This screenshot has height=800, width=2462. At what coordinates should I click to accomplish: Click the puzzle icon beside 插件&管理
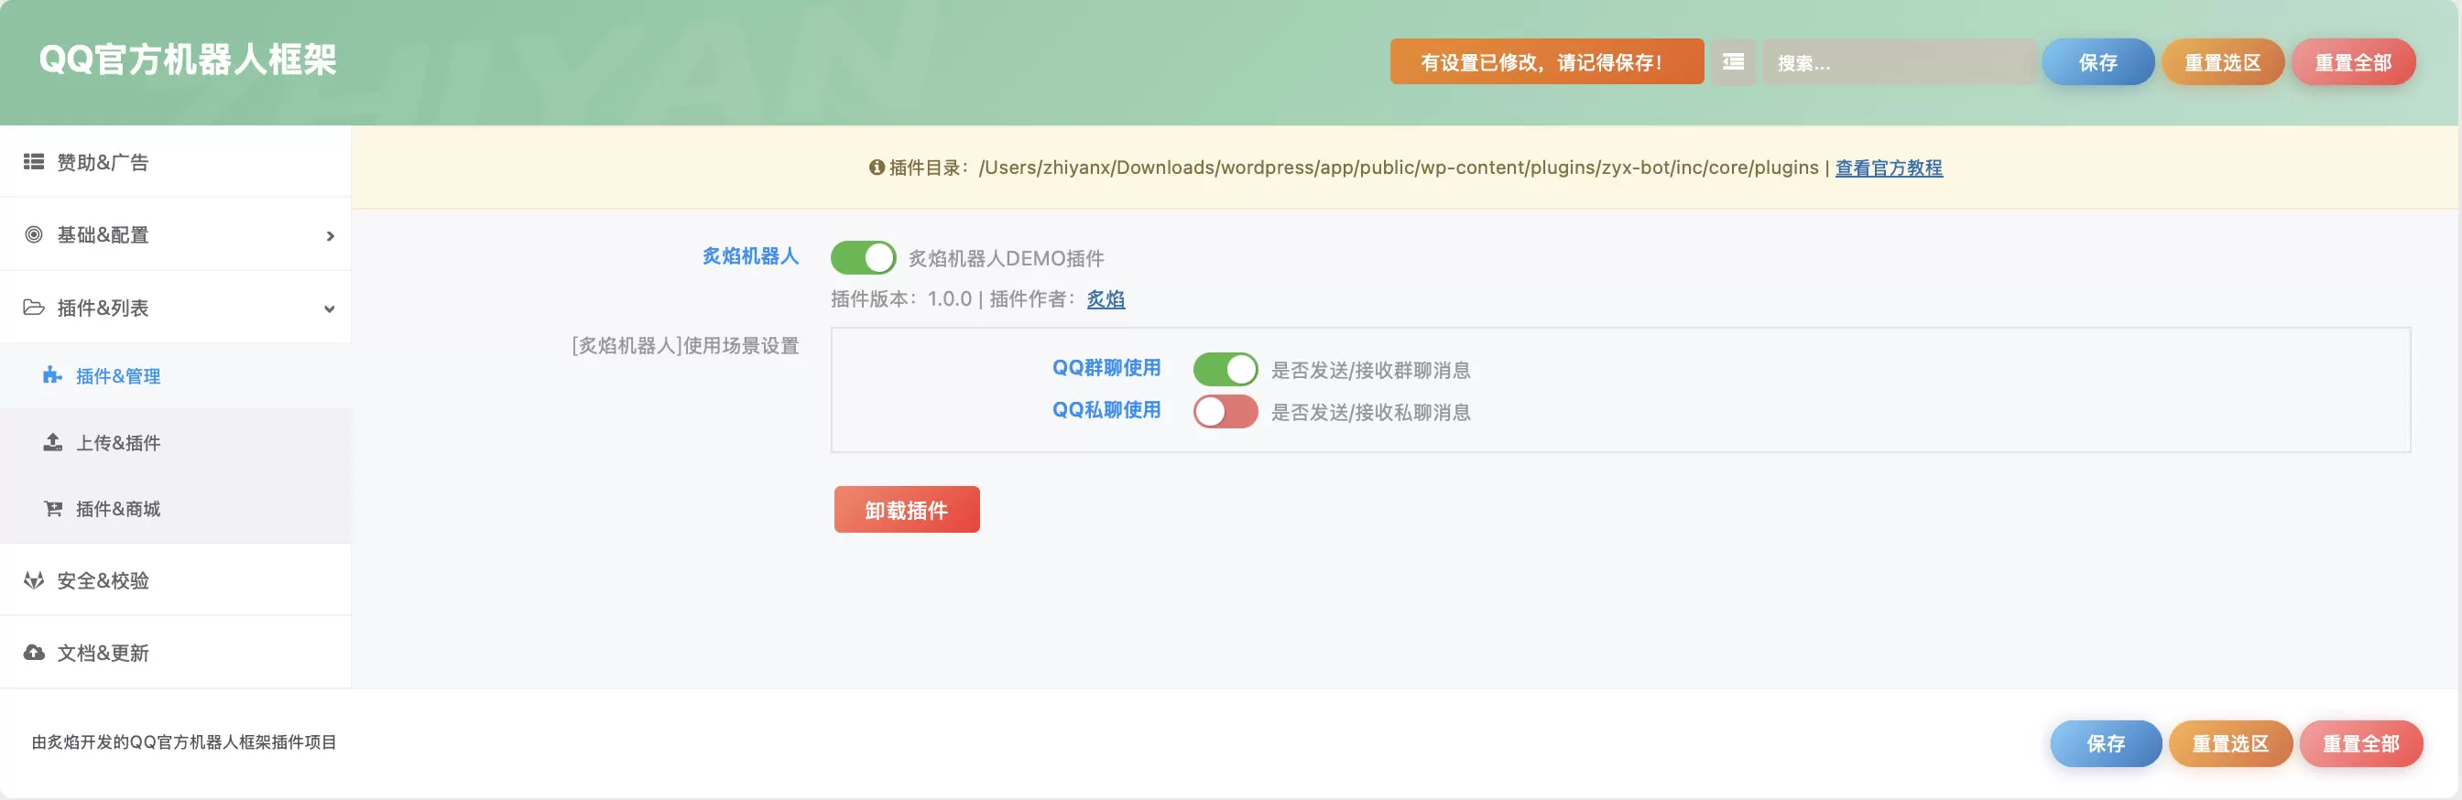(52, 376)
